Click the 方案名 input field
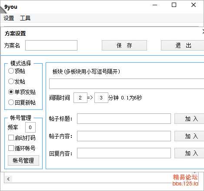This screenshot has width=204, height=191. click(51, 45)
